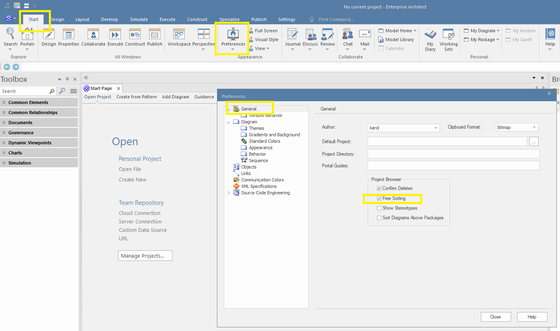This screenshot has height=331, width=560.
Task: Open the Discuss icon
Action: 310,39
